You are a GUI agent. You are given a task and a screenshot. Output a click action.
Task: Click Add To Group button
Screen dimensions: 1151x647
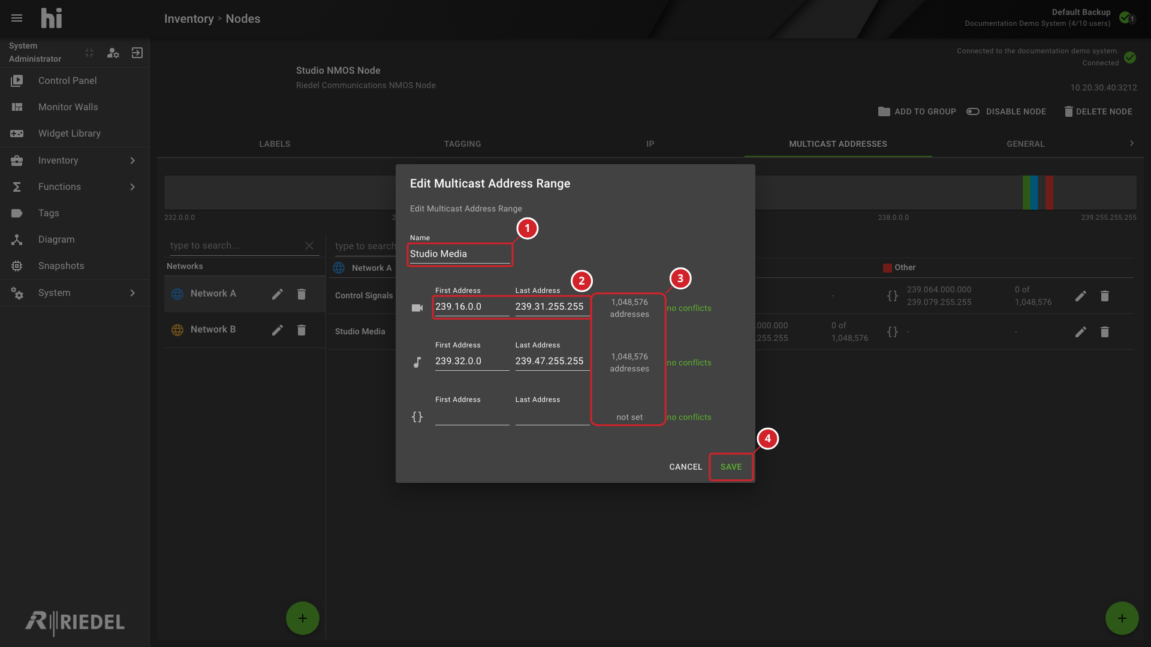pyautogui.click(x=917, y=111)
